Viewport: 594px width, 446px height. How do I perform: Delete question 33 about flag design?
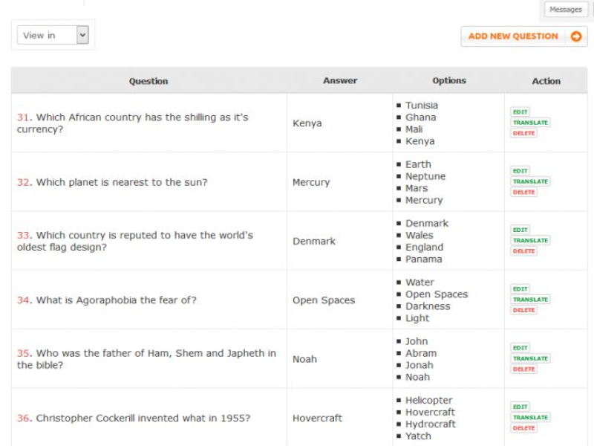523,251
